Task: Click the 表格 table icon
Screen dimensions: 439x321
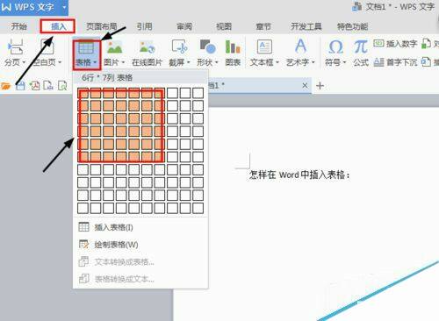Action: pos(86,47)
